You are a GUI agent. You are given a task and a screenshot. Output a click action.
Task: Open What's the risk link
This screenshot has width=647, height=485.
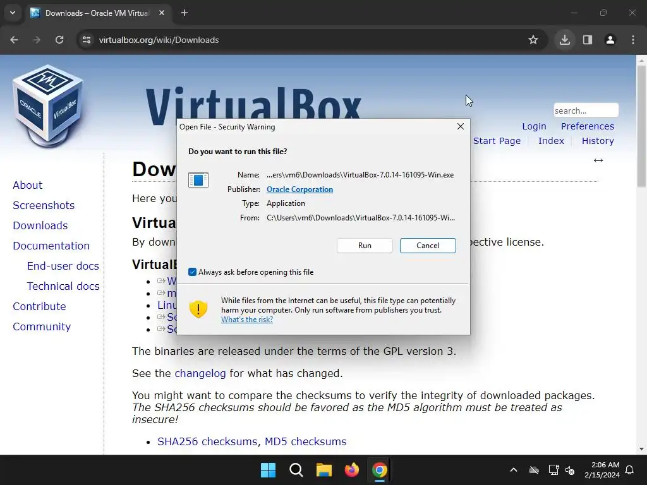click(247, 319)
